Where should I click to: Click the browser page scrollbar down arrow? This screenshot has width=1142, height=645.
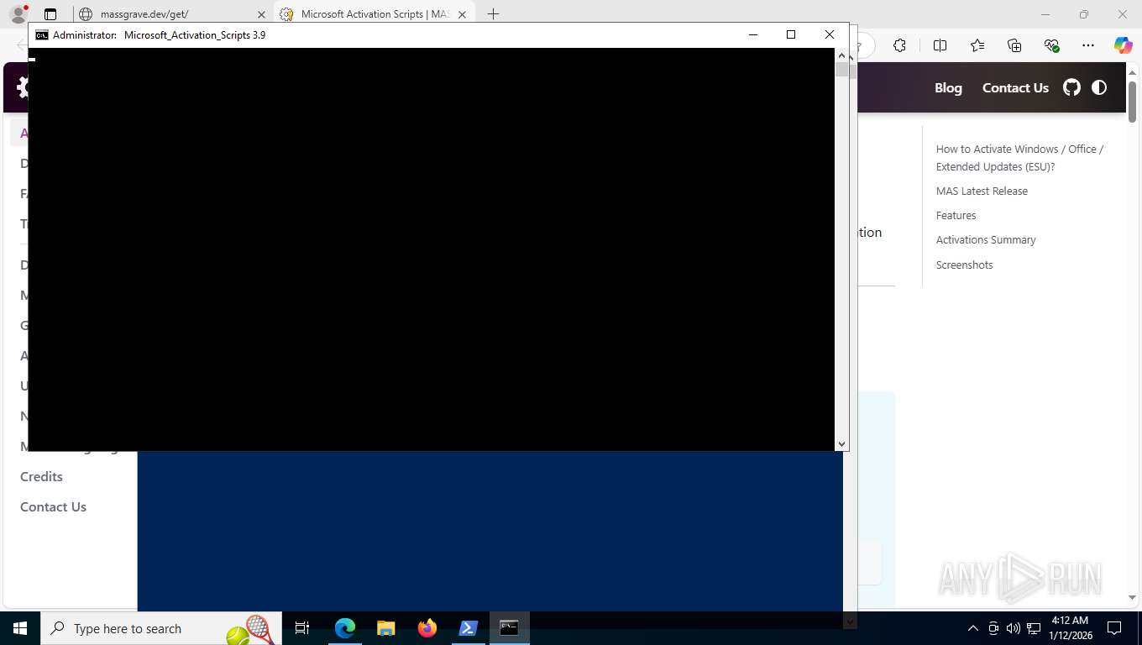1132,597
